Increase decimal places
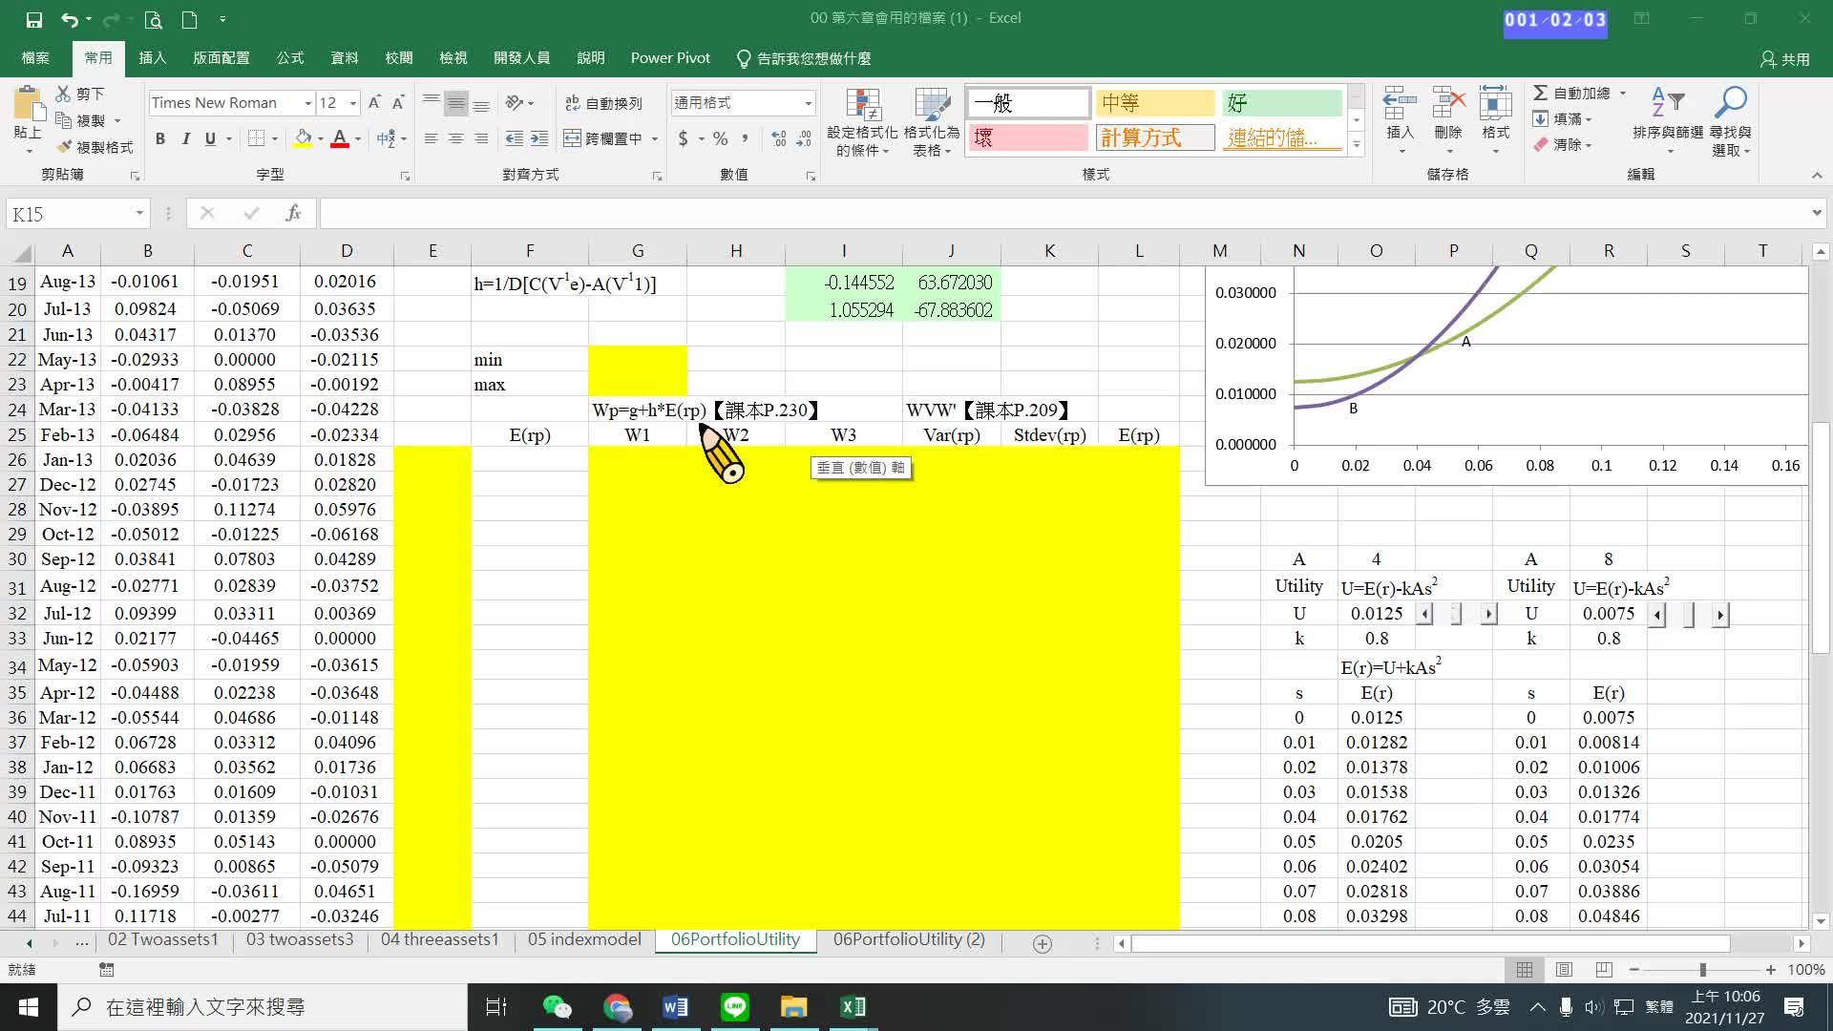 point(779,138)
